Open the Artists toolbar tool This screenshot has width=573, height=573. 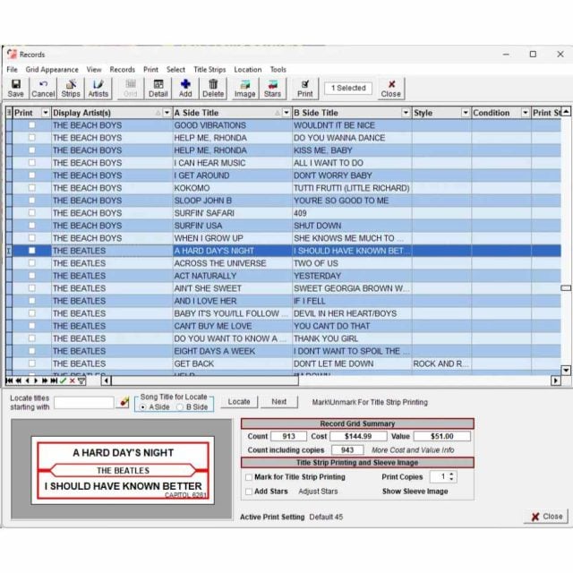[98, 89]
